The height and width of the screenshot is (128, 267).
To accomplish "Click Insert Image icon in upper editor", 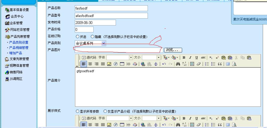I will point(109,64).
